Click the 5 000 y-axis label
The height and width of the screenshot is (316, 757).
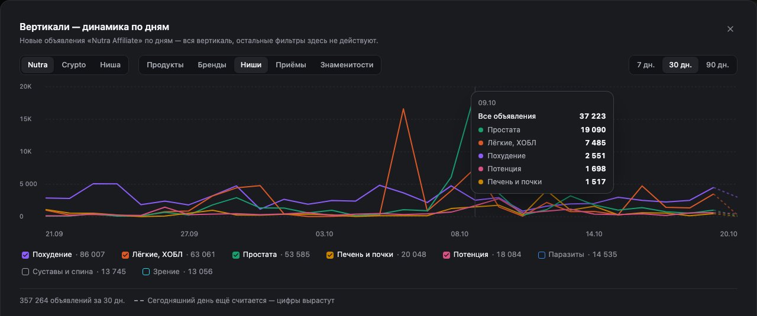[28, 184]
